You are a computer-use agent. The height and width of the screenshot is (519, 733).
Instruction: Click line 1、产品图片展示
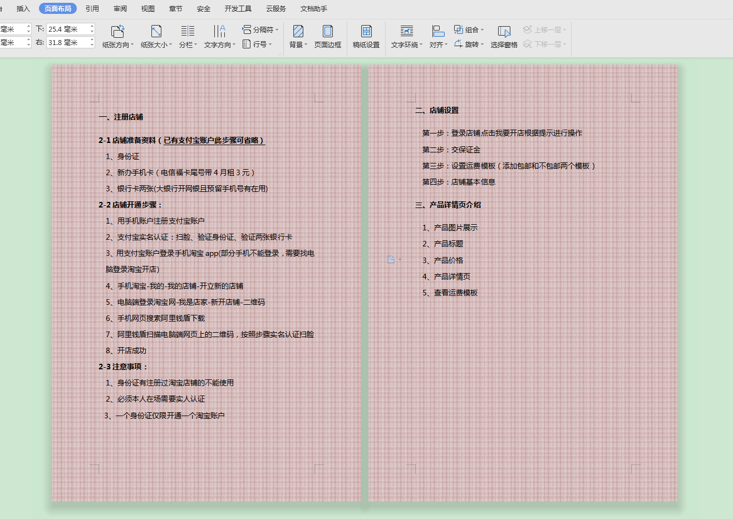click(450, 228)
